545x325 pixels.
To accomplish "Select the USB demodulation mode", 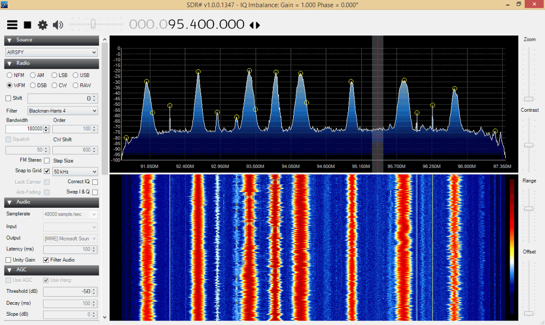I will (76, 75).
